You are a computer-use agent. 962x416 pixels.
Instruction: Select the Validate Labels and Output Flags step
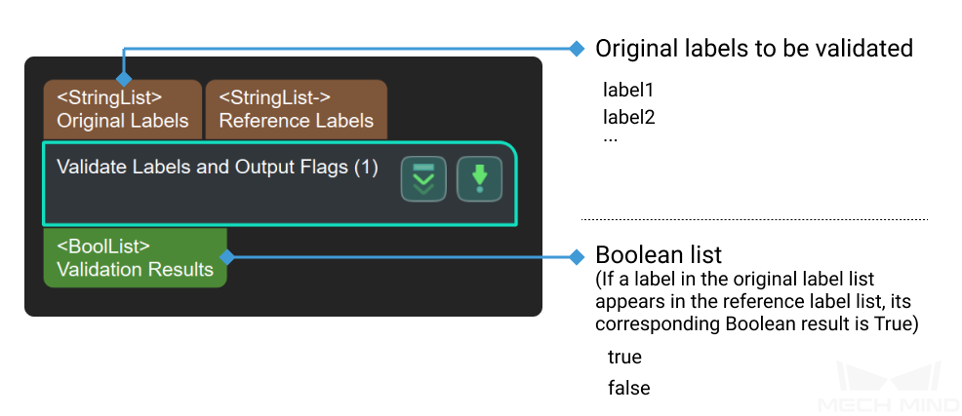coord(217,168)
